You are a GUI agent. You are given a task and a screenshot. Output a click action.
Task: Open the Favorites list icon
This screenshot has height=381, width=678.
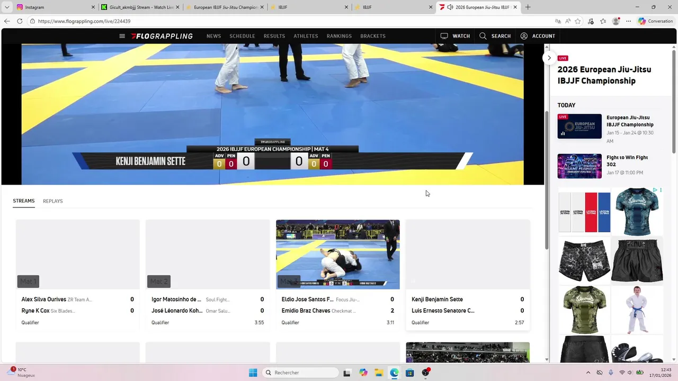[603, 21]
